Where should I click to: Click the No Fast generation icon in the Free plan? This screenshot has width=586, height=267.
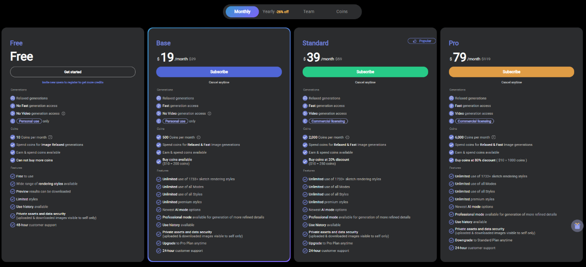(13, 106)
